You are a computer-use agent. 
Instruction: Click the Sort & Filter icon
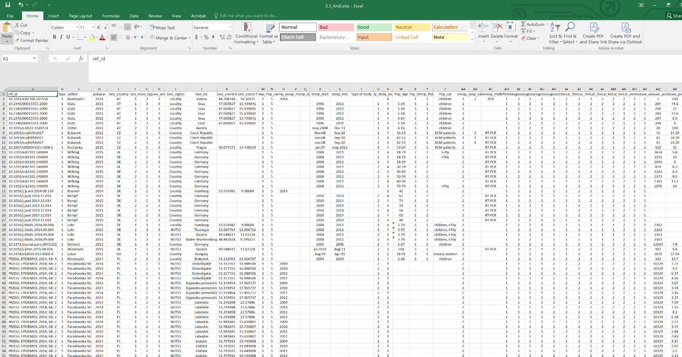pos(555,27)
